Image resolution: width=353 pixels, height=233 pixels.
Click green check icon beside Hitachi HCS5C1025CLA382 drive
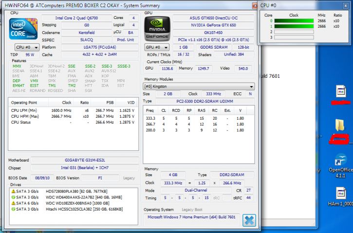tap(13, 209)
